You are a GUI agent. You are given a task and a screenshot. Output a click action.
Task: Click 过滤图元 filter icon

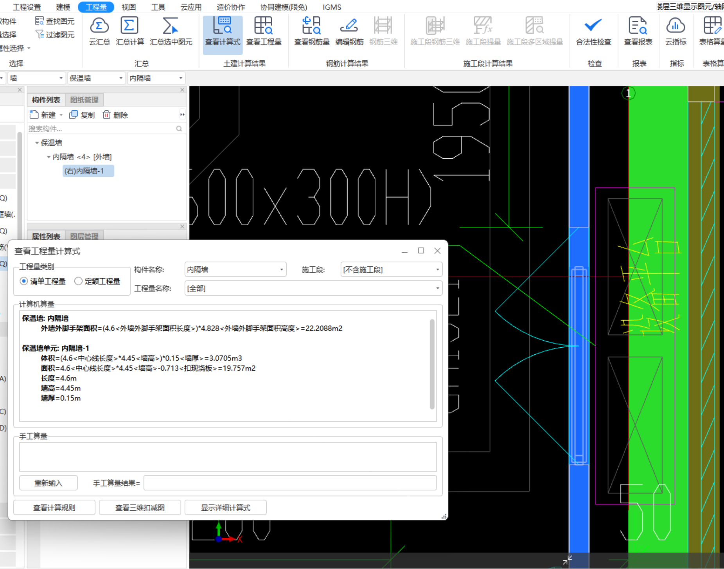coord(55,34)
